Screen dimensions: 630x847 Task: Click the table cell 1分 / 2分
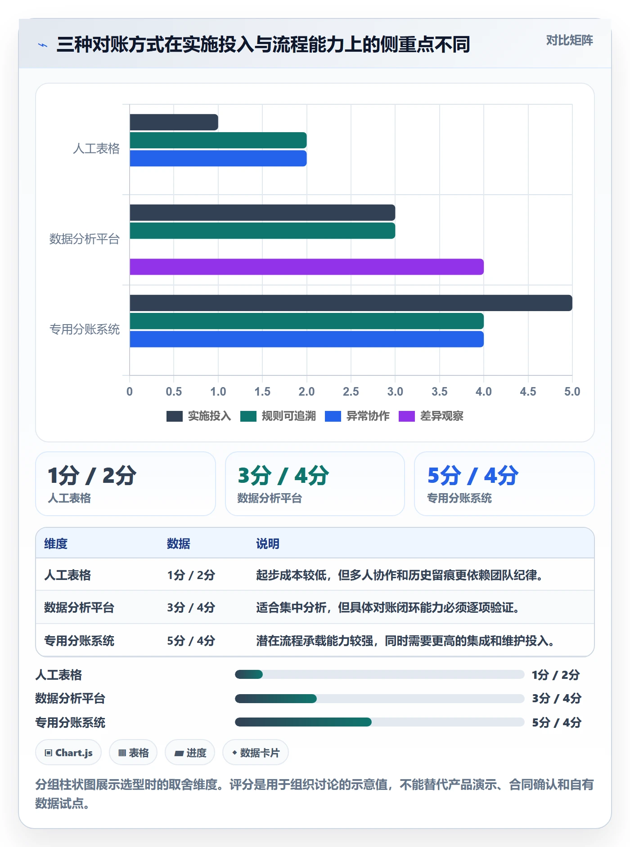point(191,575)
